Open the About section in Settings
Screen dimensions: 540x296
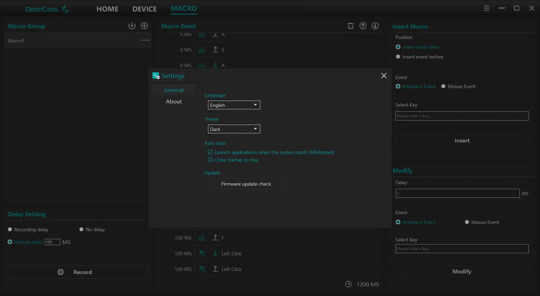pos(173,102)
